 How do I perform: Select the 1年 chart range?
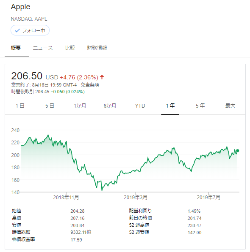click(x=170, y=106)
